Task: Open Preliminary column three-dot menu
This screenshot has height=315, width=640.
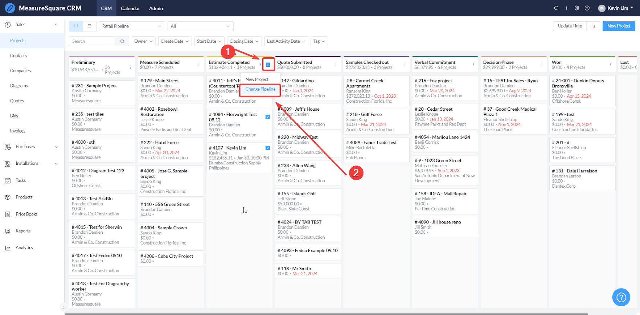Action: coord(130,67)
